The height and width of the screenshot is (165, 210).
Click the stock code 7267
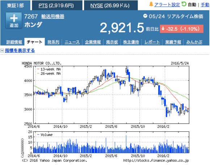point(31,16)
